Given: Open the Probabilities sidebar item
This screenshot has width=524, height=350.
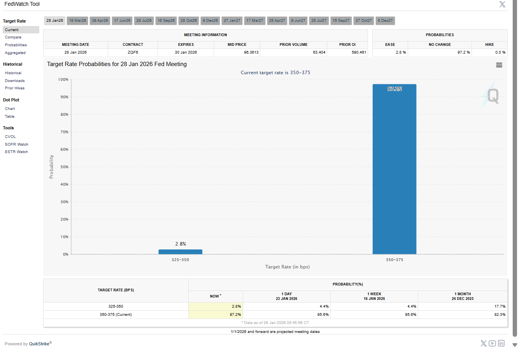Looking at the screenshot, I should tap(16, 45).
